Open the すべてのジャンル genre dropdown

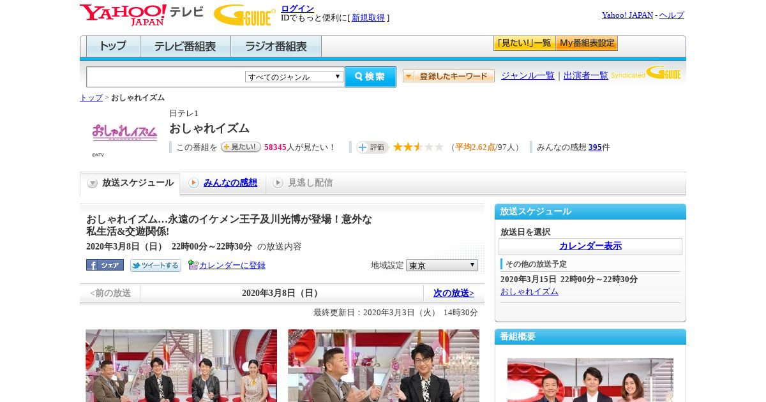(294, 77)
